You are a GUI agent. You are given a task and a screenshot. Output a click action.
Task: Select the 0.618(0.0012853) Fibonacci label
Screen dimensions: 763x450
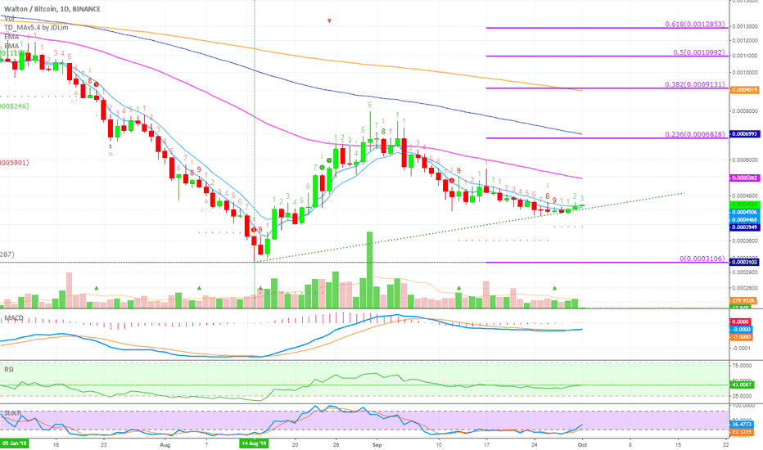695,24
